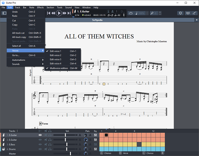Screen dimensions: 199x156
Task: Jump to the last bar of the score
Action: tap(69, 13)
